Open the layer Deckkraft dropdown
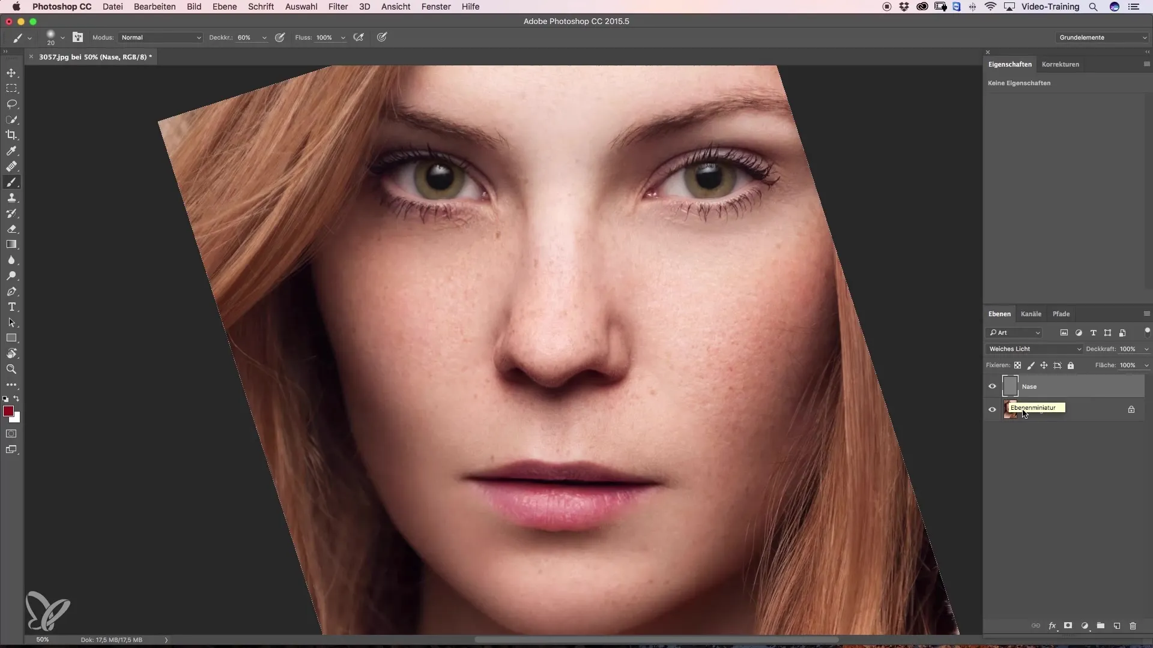 click(x=1146, y=349)
